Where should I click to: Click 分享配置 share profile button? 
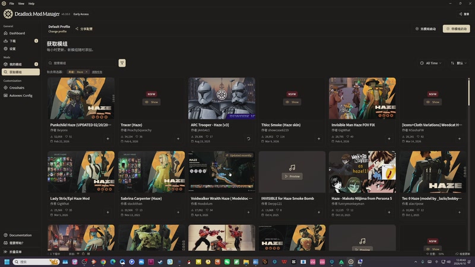click(84, 29)
